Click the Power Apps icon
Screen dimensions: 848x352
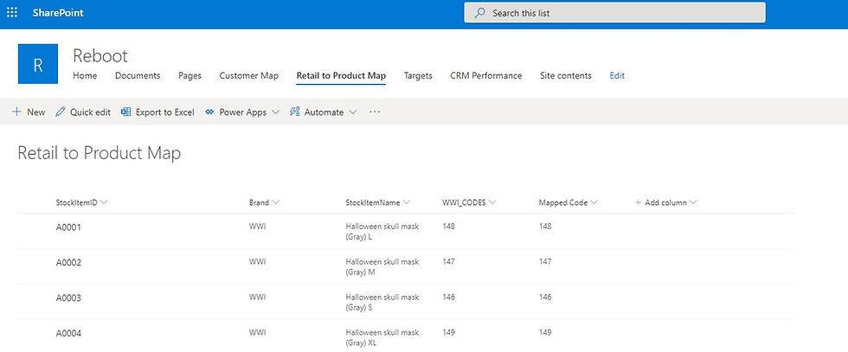click(x=209, y=112)
